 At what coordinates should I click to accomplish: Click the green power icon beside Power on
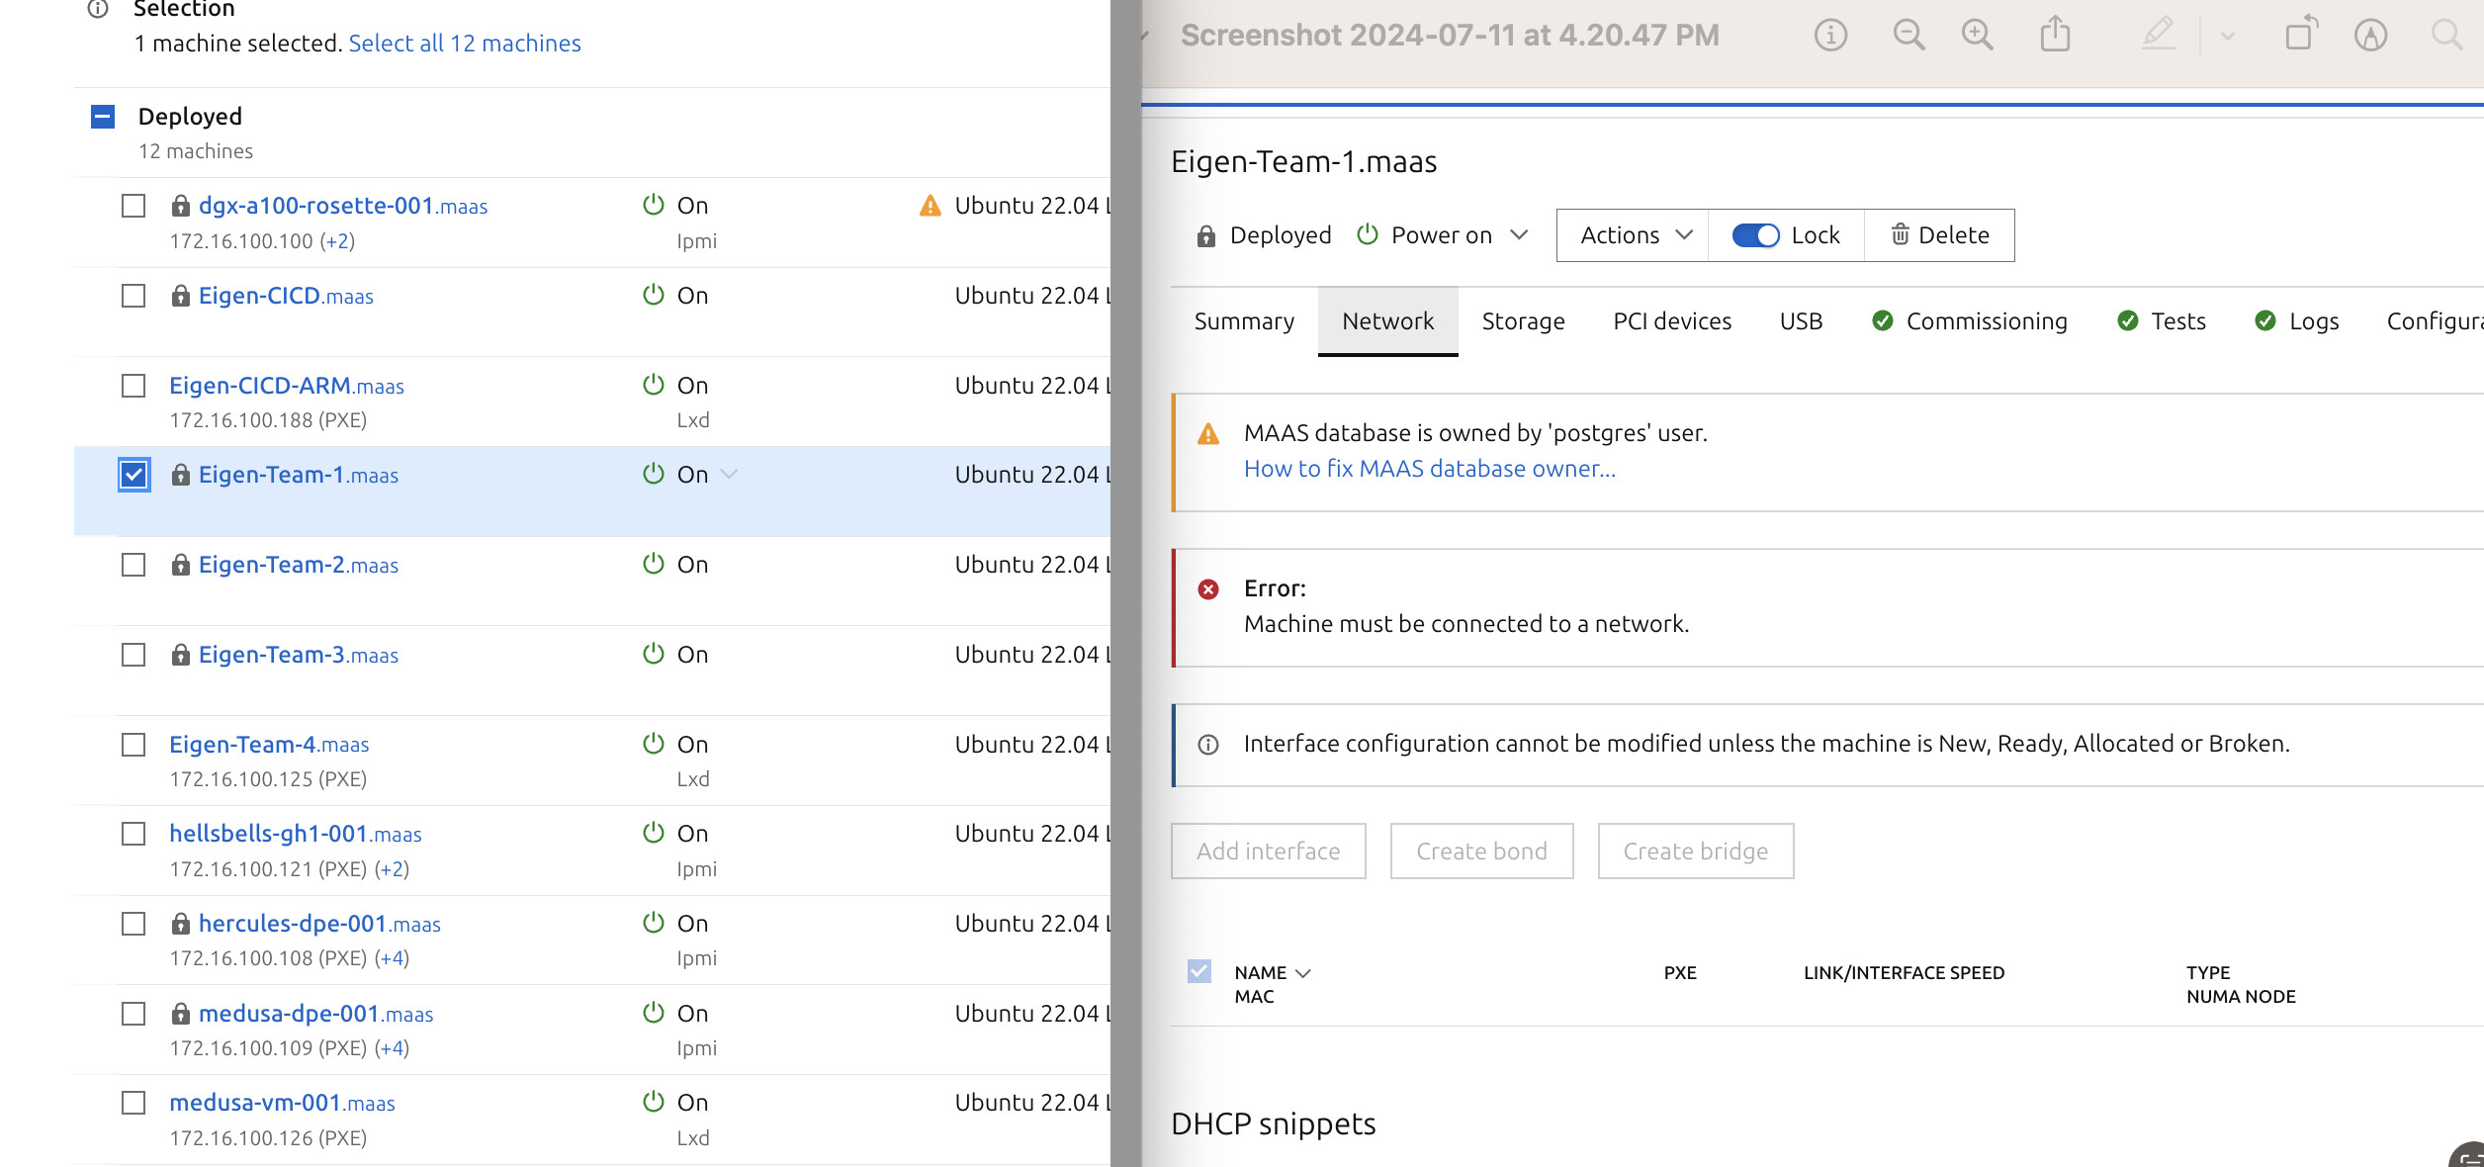pyautogui.click(x=1368, y=234)
